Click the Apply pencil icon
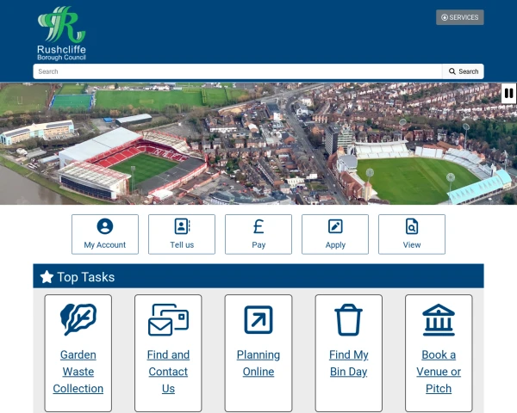 (x=335, y=226)
